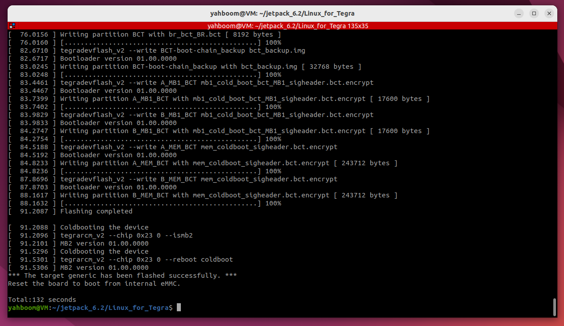This screenshot has height=326, width=564.
Task: Close the terminal window
Action: click(x=549, y=13)
